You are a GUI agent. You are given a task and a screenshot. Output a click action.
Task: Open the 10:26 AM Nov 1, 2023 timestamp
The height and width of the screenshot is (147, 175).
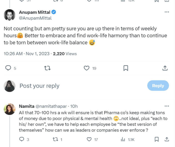click(x=27, y=54)
